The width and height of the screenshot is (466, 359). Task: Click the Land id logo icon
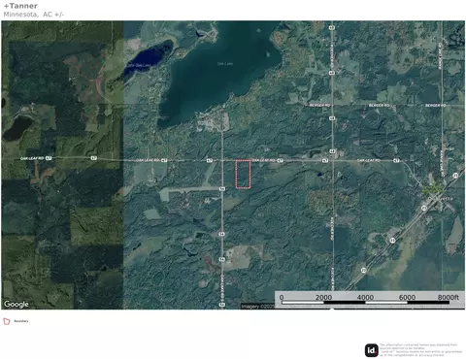pyautogui.click(x=372, y=350)
